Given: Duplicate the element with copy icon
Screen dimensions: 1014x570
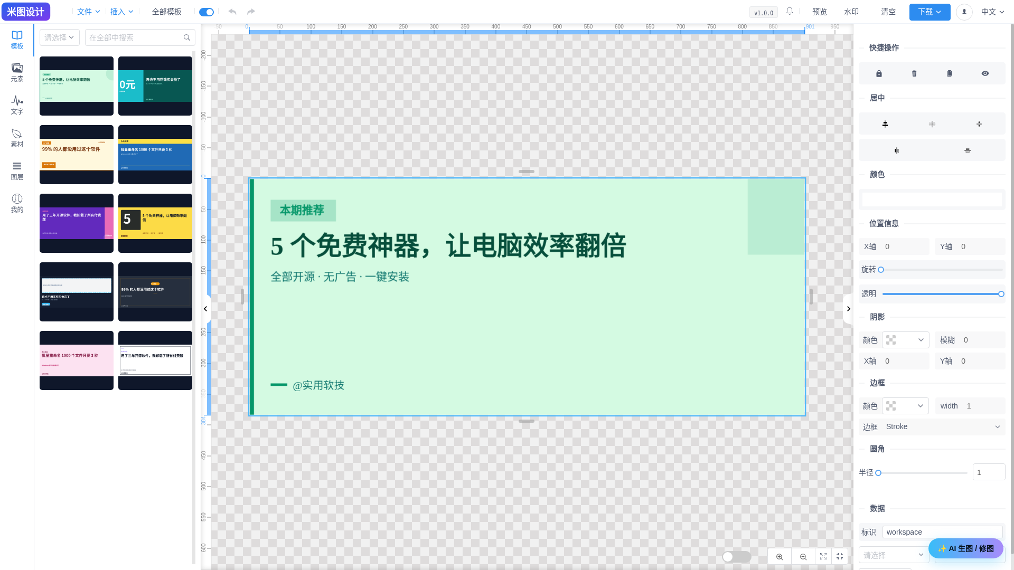Looking at the screenshot, I should (x=950, y=73).
